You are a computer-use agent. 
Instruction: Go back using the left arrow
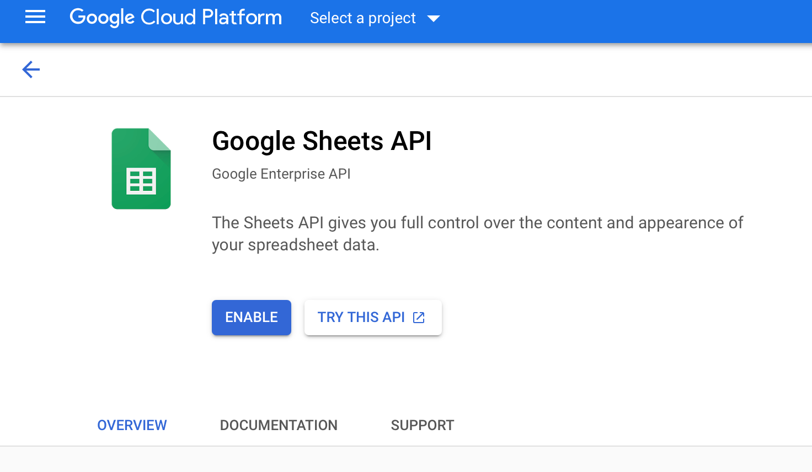[31, 69]
